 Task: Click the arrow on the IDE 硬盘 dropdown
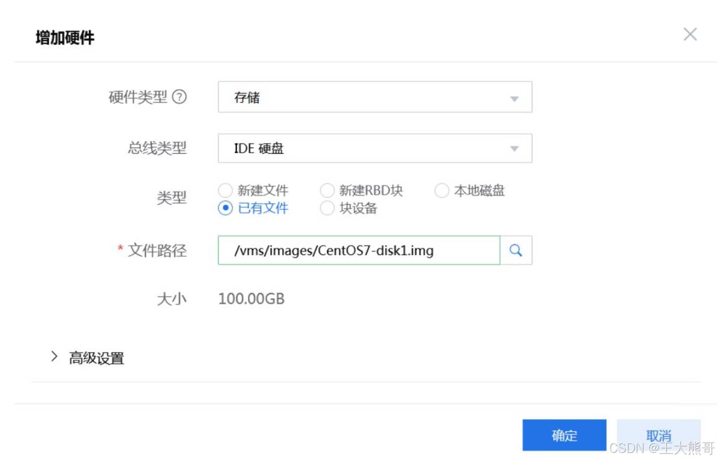(514, 149)
